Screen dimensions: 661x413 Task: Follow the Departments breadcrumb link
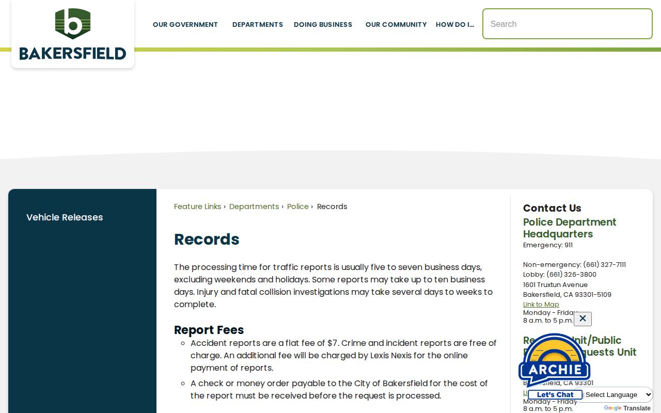(x=254, y=206)
